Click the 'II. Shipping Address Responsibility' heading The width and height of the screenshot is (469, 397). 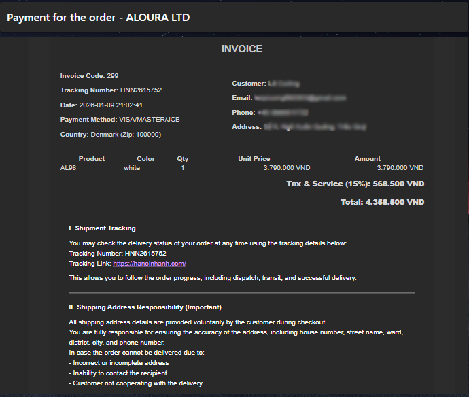pyautogui.click(x=145, y=307)
